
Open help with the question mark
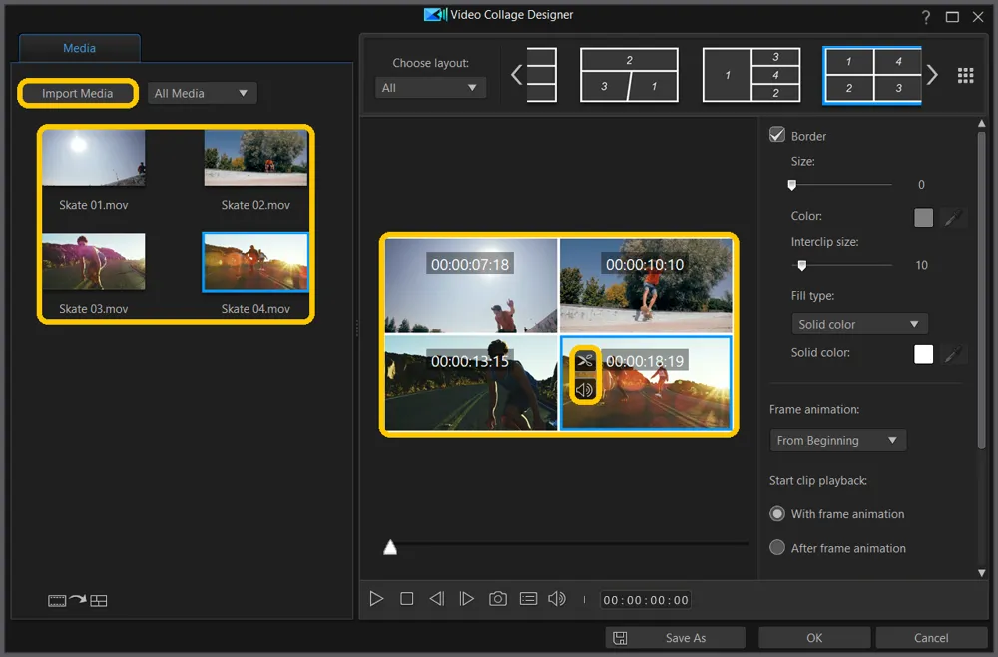coord(926,17)
